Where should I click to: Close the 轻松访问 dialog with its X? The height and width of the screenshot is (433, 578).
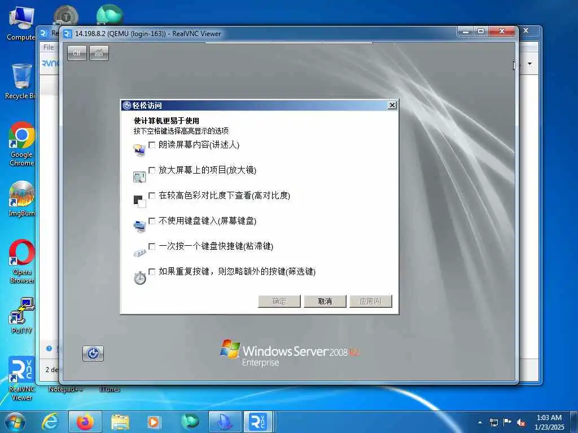click(392, 105)
